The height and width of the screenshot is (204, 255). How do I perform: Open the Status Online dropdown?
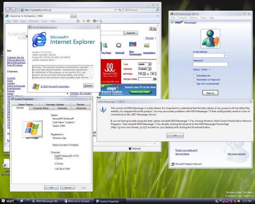click(x=210, y=70)
